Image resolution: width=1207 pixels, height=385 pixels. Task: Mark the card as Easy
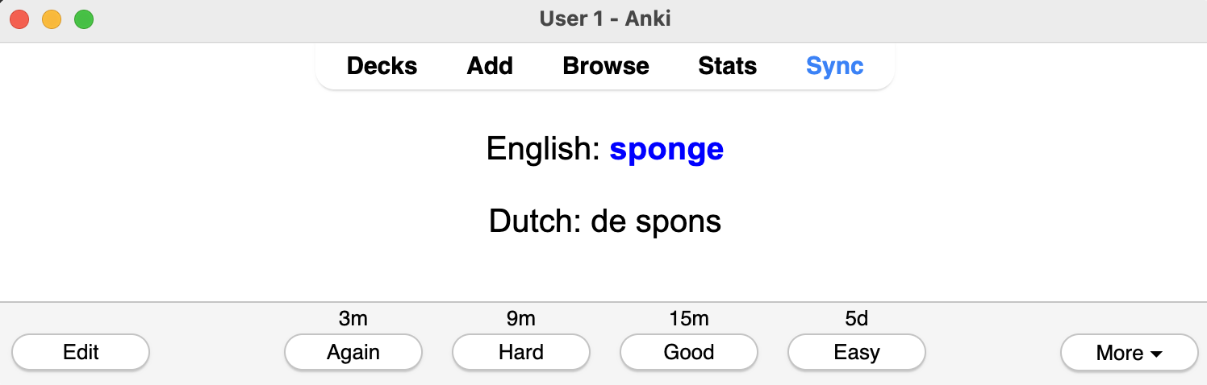[857, 352]
